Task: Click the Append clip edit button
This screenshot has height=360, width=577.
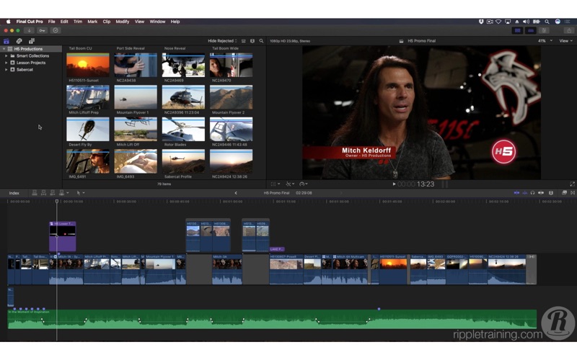Action: click(x=52, y=193)
